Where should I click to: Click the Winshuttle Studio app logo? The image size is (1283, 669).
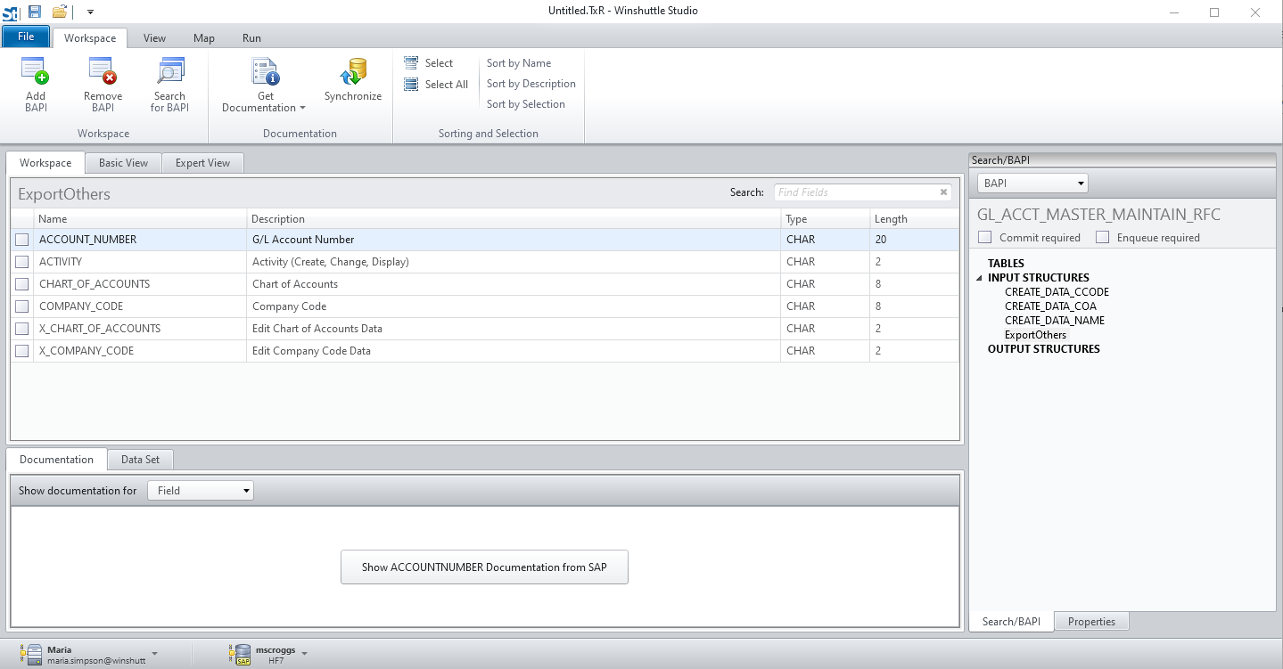tap(11, 12)
